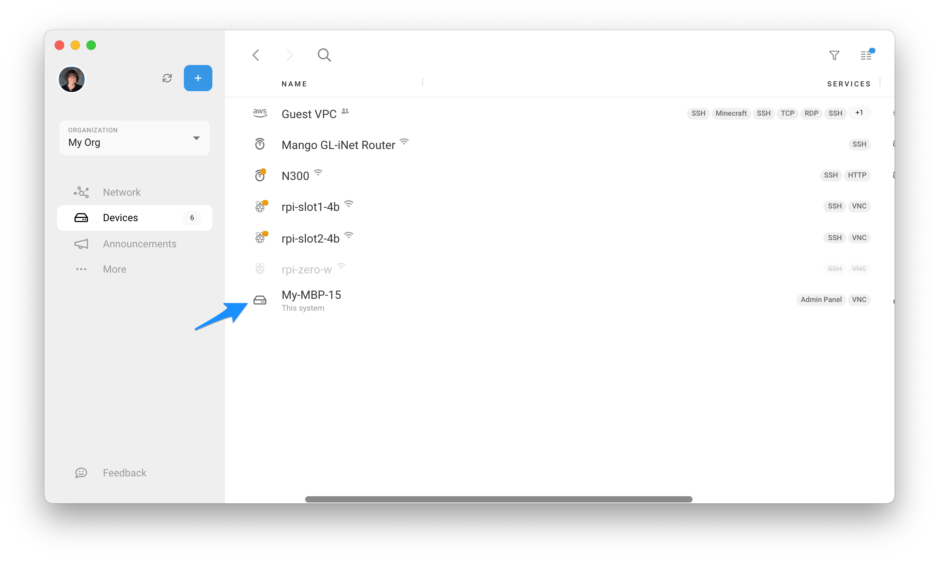Click the My-MBP-15 device icon
939x562 pixels.
(x=260, y=300)
